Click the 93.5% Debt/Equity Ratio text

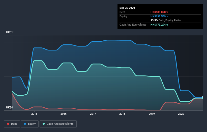tap(166, 20)
